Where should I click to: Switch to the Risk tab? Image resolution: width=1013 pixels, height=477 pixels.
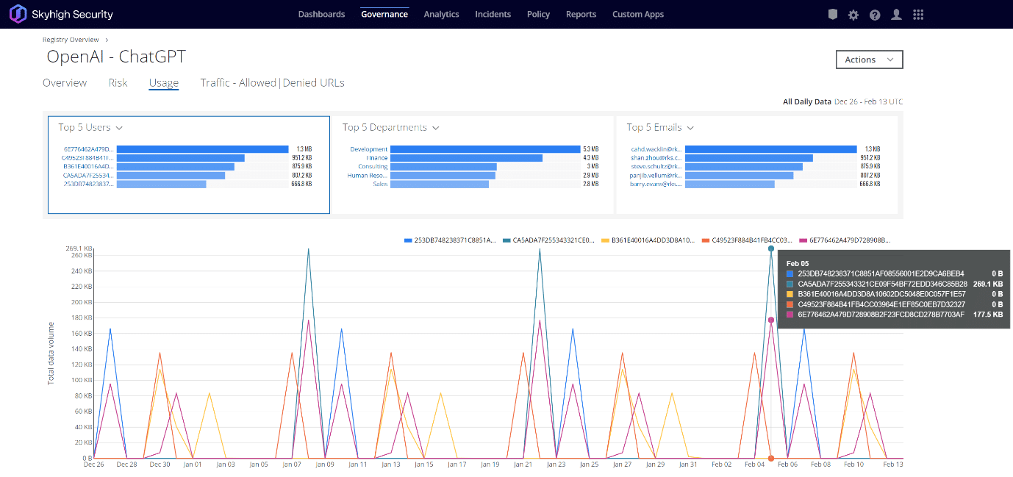[x=118, y=83]
